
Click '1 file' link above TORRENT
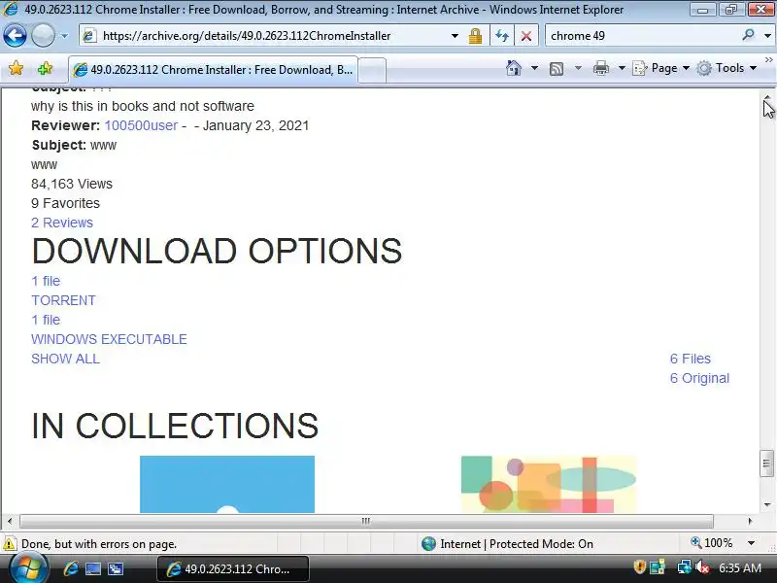tap(46, 281)
